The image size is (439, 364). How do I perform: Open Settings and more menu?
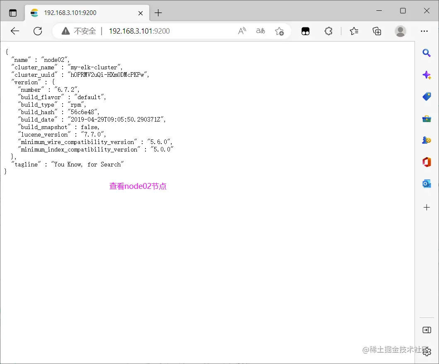tap(424, 31)
